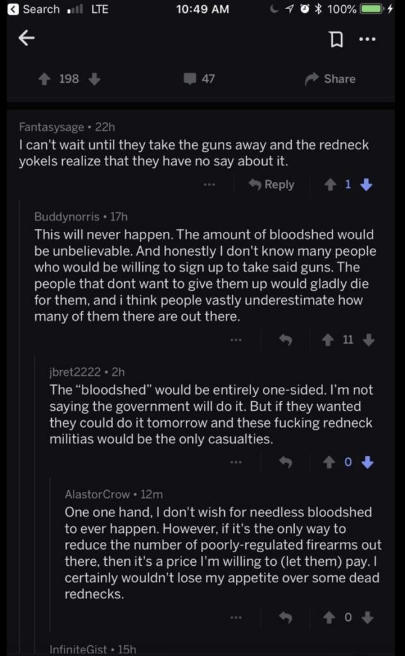Reply arrow on jbret2222's comment

[286, 462]
